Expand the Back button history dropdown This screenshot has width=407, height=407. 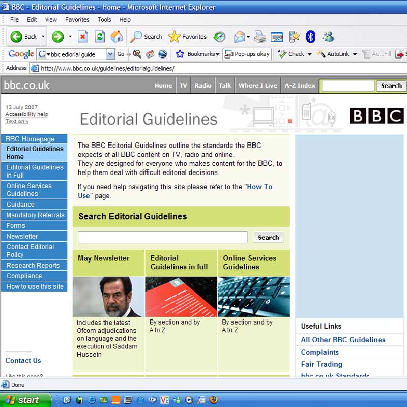pyautogui.click(x=43, y=37)
